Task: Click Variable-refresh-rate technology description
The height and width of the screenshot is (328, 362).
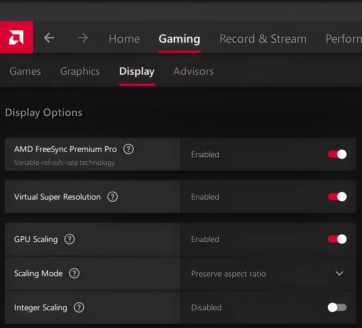Action: 65,163
